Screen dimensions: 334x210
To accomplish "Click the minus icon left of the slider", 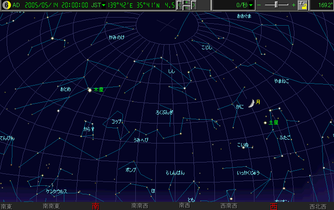I will 260,5.
